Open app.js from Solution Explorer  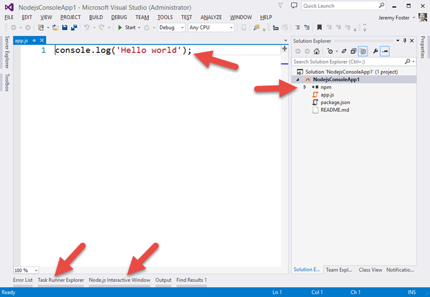coord(327,95)
